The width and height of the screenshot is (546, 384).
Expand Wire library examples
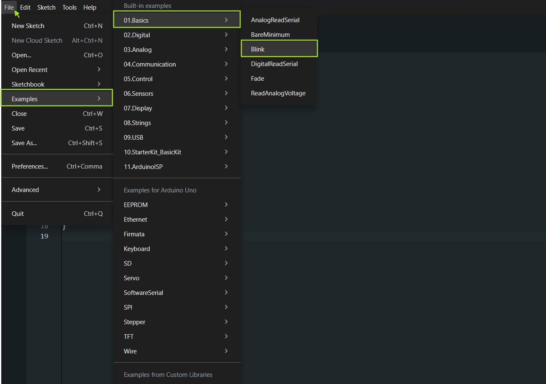[177, 351]
